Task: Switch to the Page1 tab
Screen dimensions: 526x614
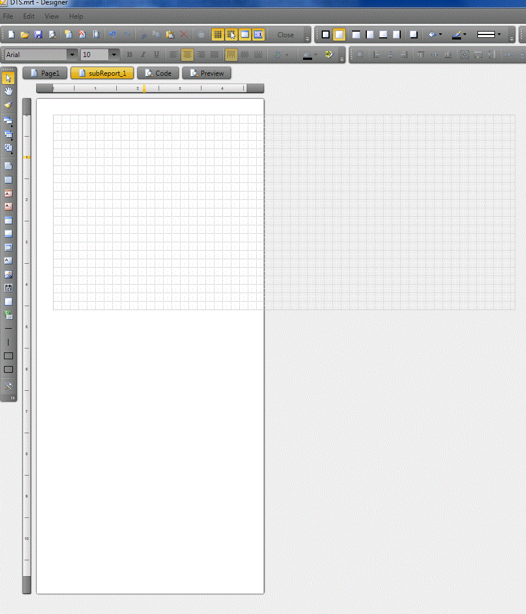Action: coord(45,73)
